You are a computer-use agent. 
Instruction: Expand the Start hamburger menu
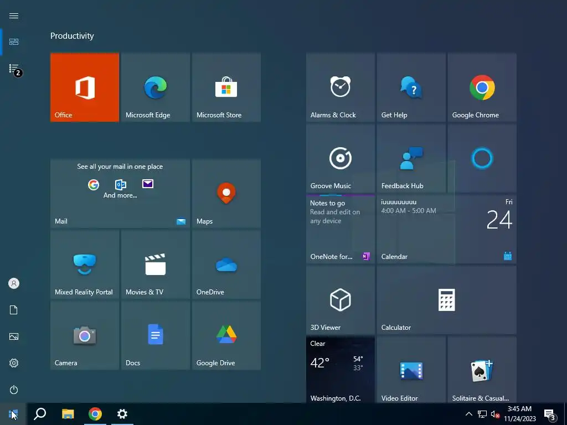pos(14,15)
